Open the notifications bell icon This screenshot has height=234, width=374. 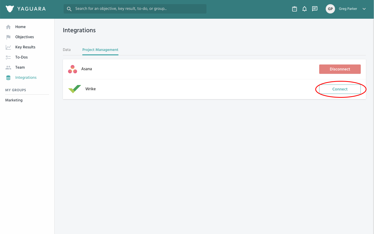click(304, 9)
